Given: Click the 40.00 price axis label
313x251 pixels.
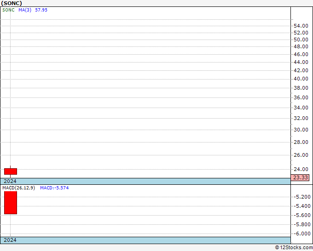Looking at the screenshot, I should (x=301, y=79).
